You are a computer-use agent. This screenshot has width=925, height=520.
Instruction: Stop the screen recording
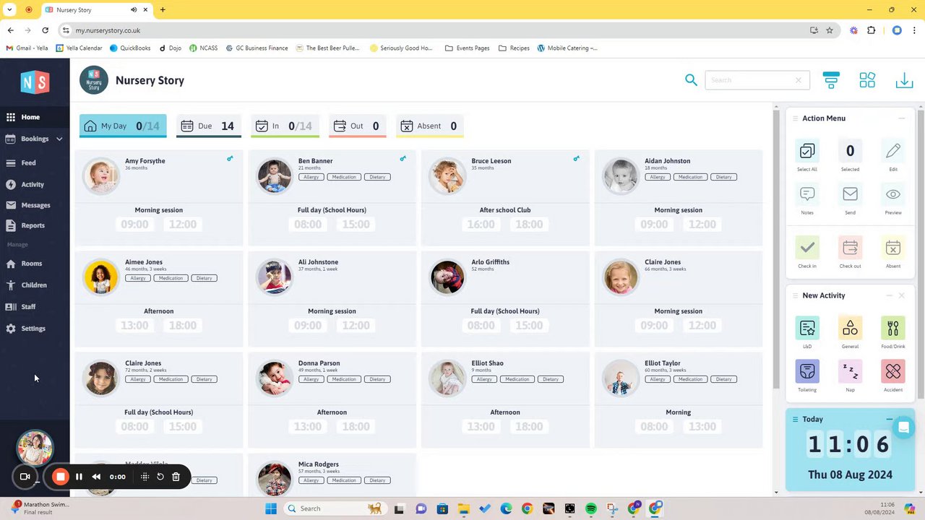(x=61, y=477)
